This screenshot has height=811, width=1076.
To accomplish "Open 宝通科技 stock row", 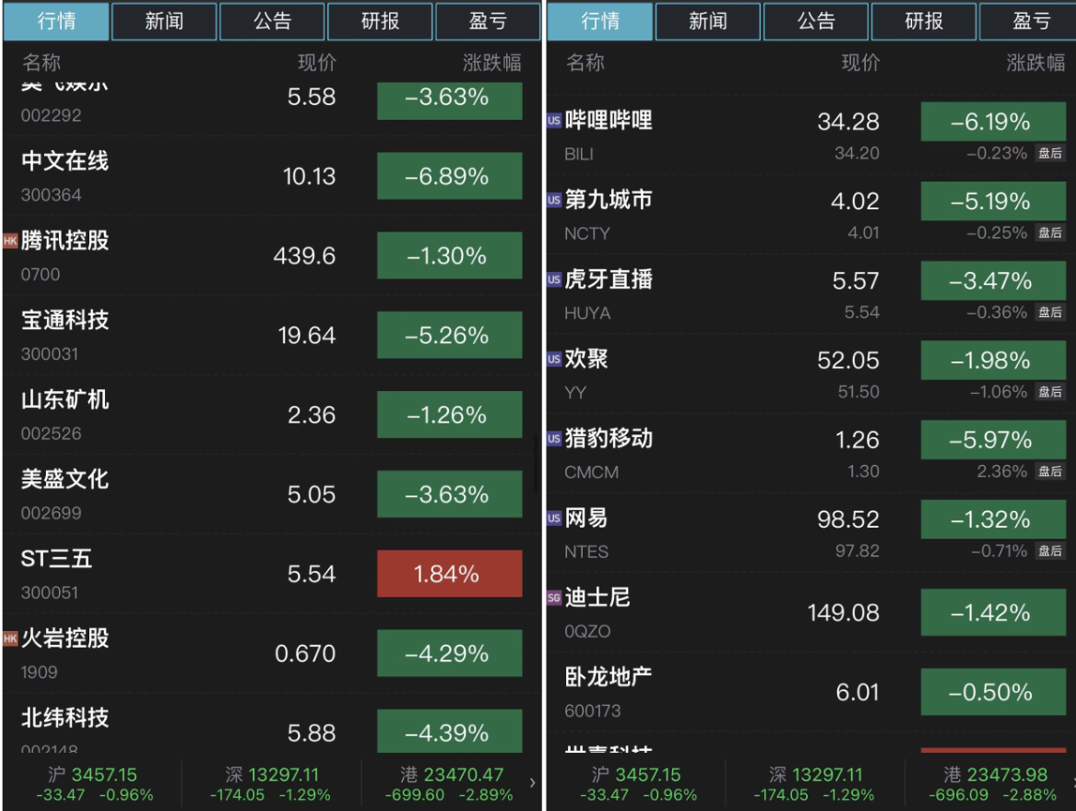I will (x=272, y=336).
